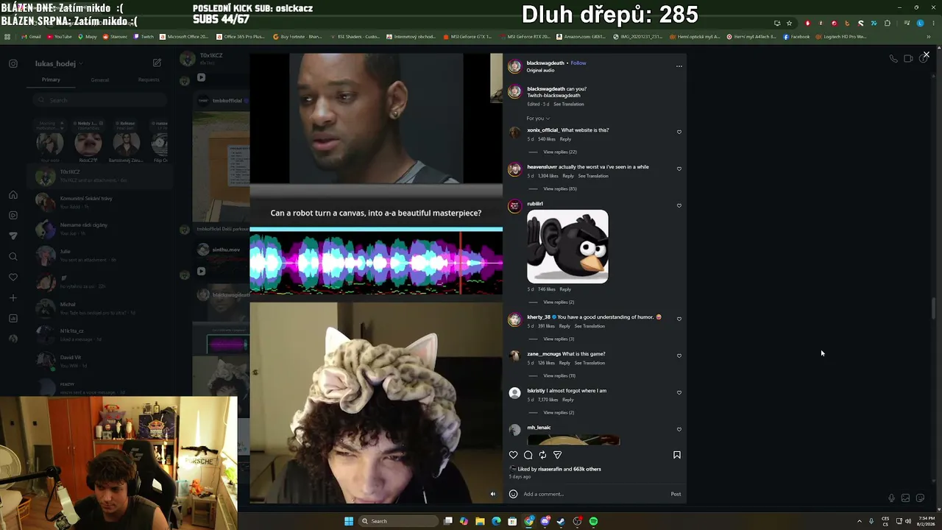The image size is (942, 530).
Task: Open blackswagdeath profile avatar in header
Action: pos(514,66)
